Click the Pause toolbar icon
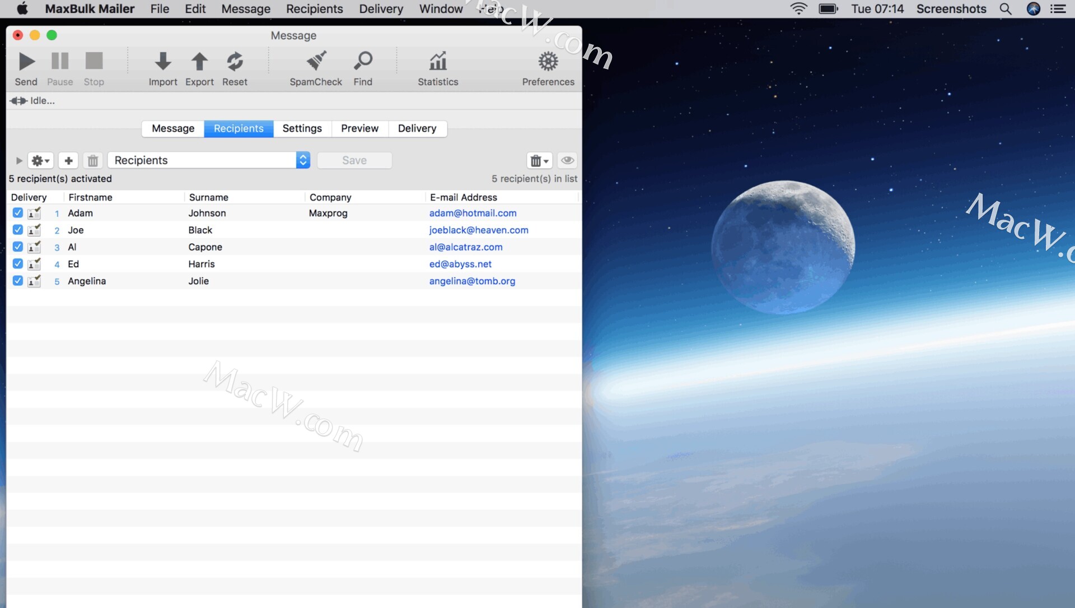 [60, 61]
